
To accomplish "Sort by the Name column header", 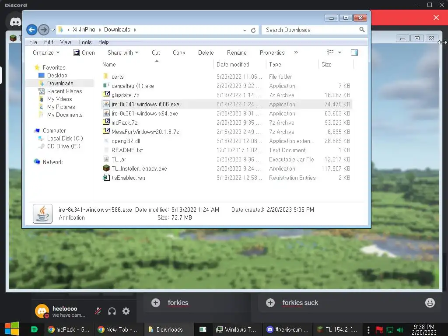I will [109, 65].
